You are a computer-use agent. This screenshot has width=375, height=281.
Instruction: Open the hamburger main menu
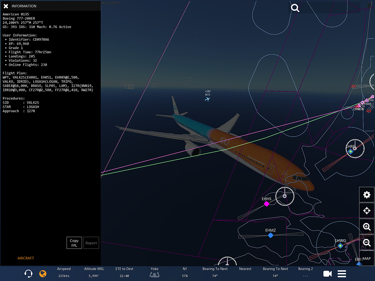point(342,274)
